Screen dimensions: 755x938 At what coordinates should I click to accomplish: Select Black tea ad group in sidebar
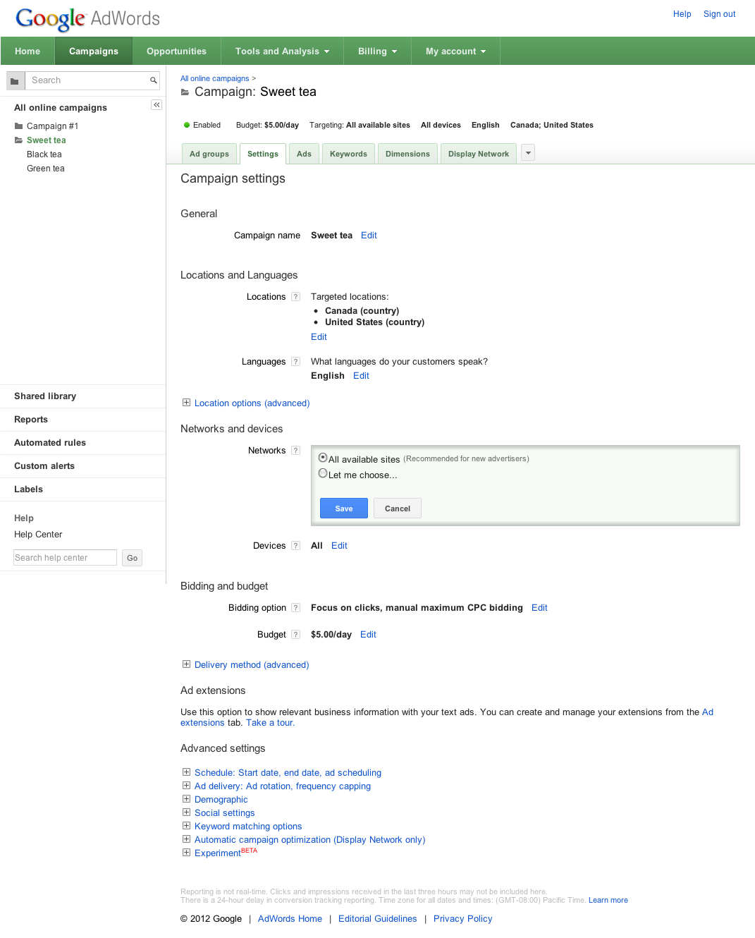click(x=44, y=154)
